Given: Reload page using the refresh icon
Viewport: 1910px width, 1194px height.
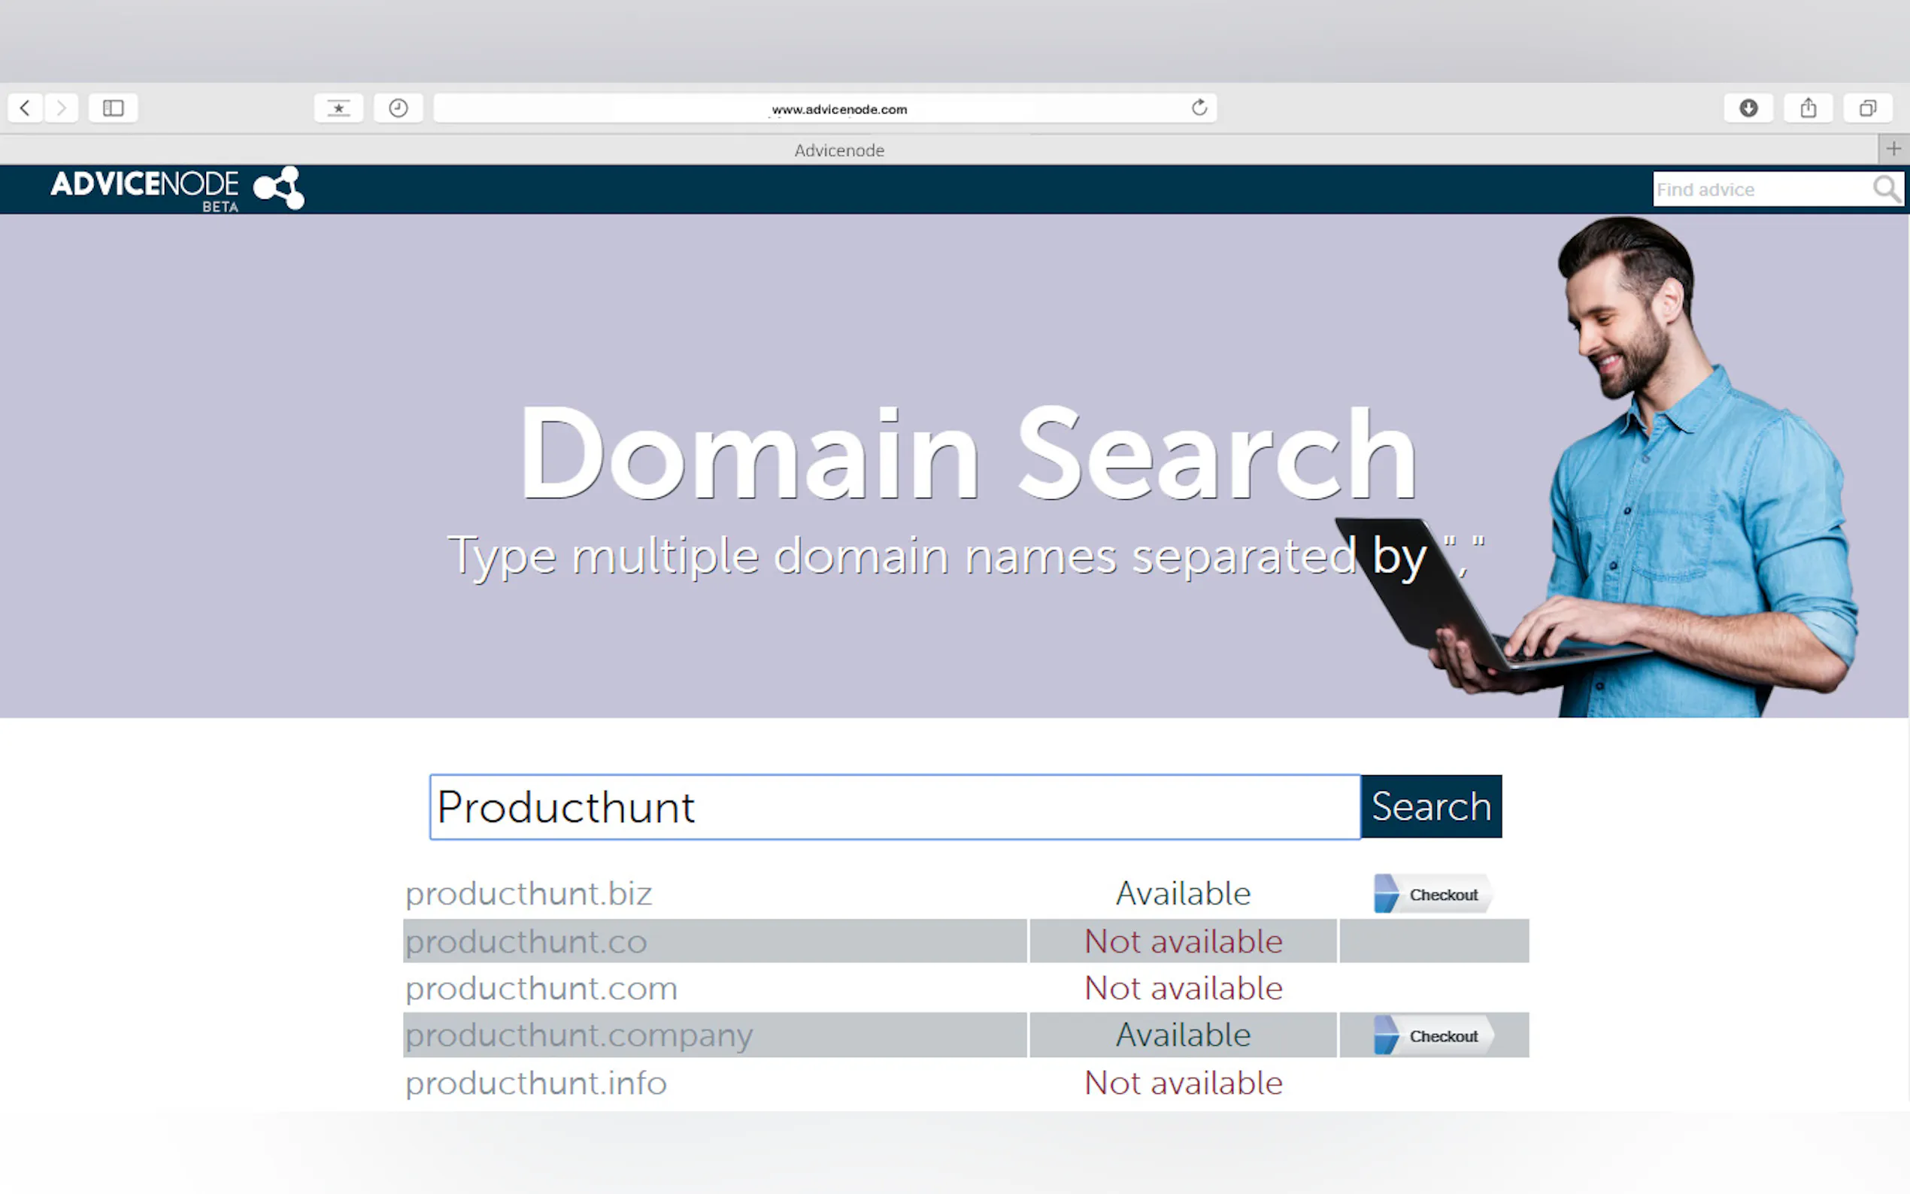Looking at the screenshot, I should [1199, 108].
